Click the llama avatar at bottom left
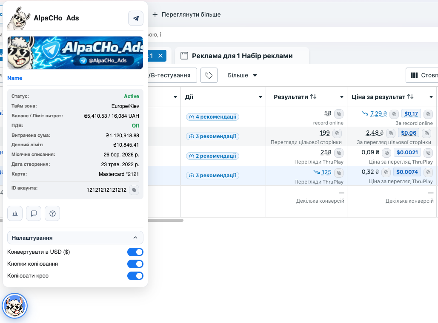This screenshot has width=438, height=323. tap(15, 306)
